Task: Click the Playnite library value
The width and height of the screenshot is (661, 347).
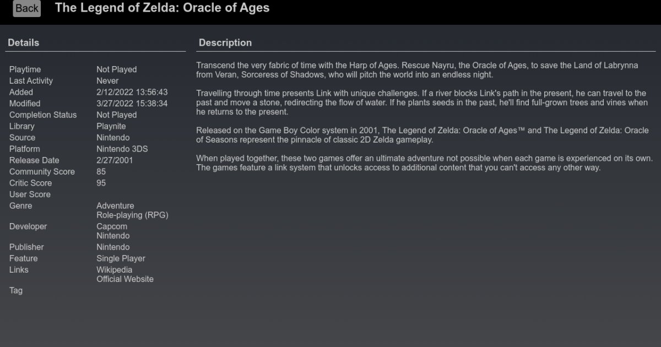Action: point(111,126)
